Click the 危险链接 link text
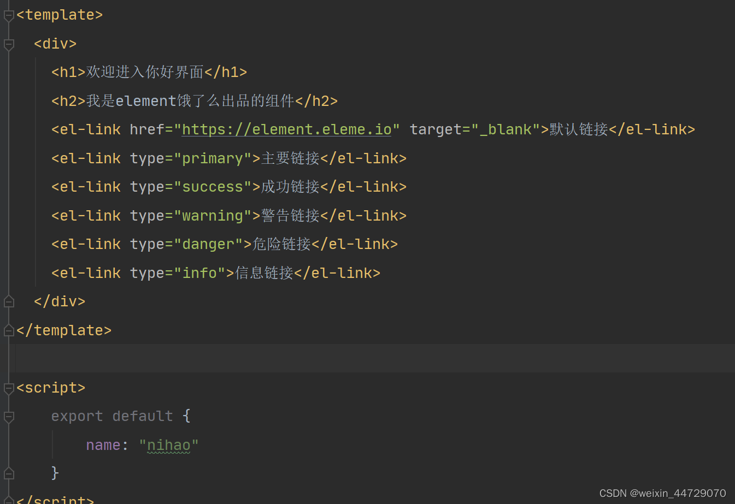The image size is (735, 504). click(281, 244)
